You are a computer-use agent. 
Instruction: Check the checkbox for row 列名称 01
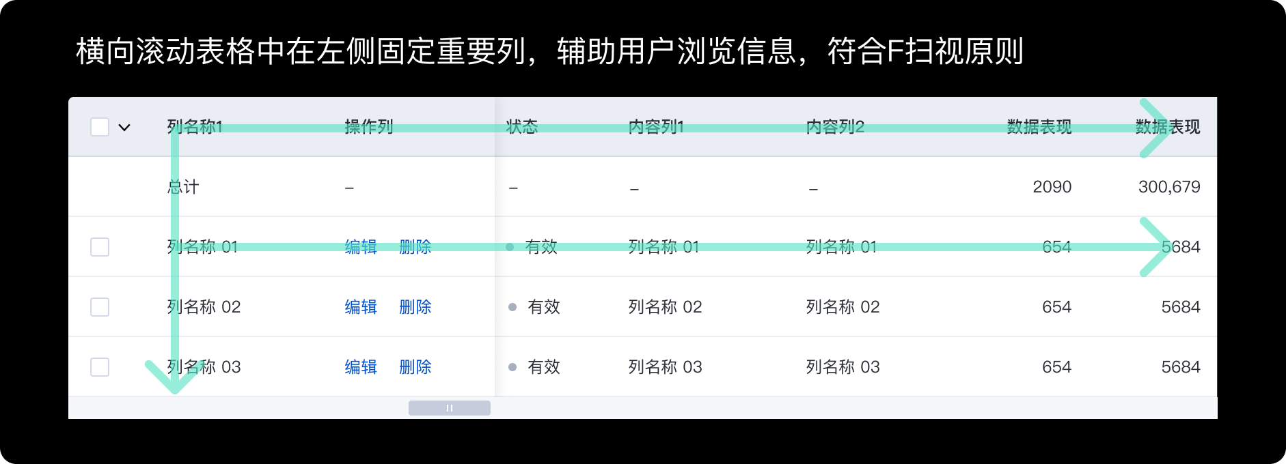(100, 247)
